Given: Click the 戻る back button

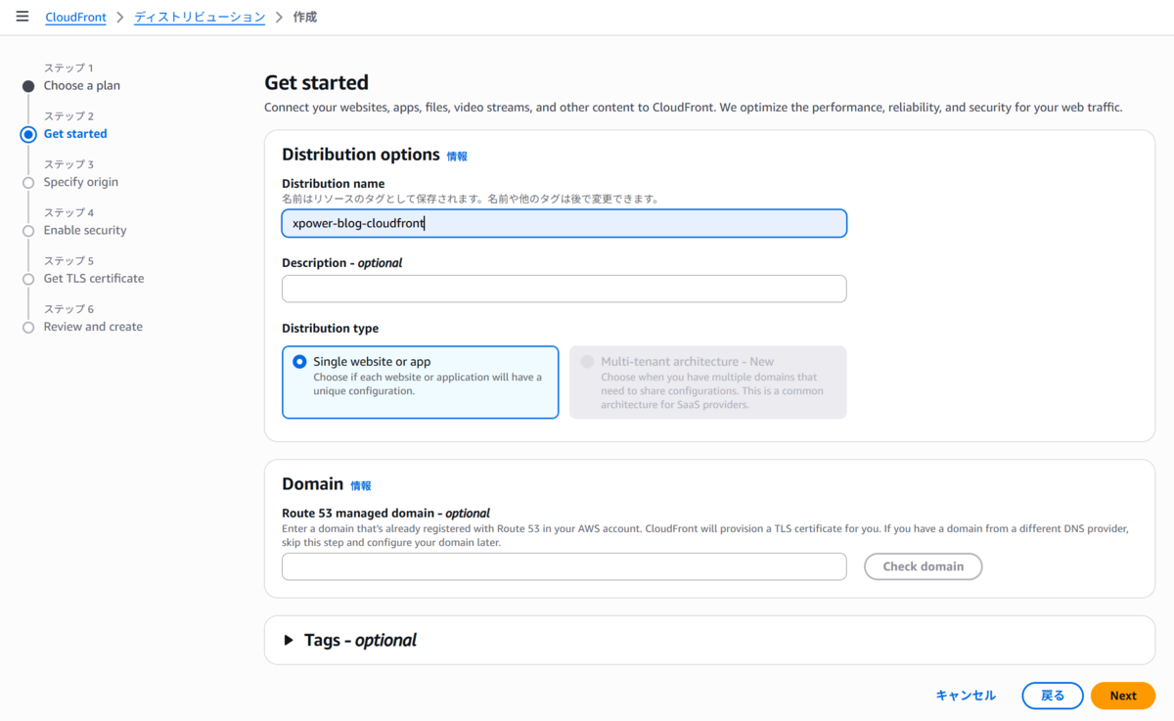Looking at the screenshot, I should (x=1053, y=696).
